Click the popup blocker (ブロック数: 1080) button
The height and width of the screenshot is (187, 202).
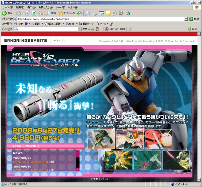(x=115, y=29)
